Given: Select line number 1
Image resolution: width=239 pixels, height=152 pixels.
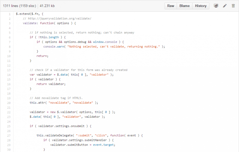Looking at the screenshot, I should point(10,14).
